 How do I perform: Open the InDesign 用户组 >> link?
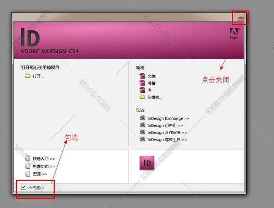(165, 125)
